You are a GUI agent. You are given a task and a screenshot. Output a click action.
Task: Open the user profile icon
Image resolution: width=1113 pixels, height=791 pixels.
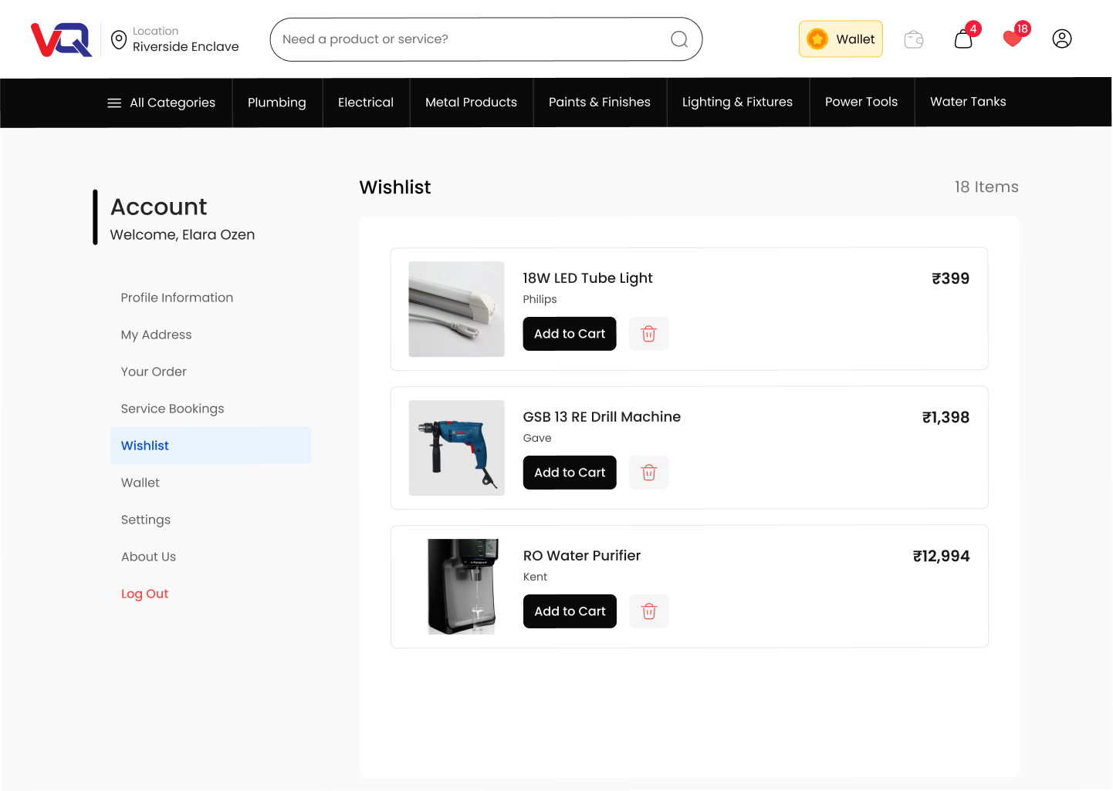1062,39
